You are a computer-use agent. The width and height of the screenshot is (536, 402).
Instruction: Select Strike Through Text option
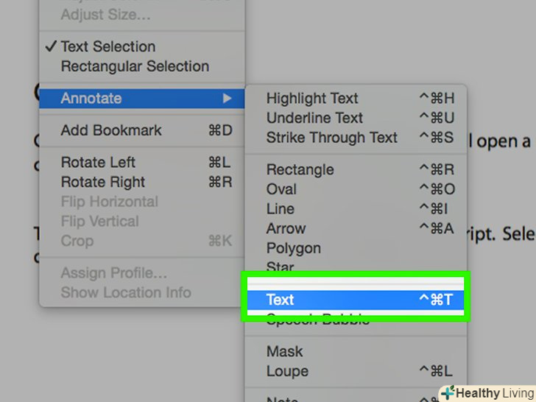pyautogui.click(x=331, y=138)
